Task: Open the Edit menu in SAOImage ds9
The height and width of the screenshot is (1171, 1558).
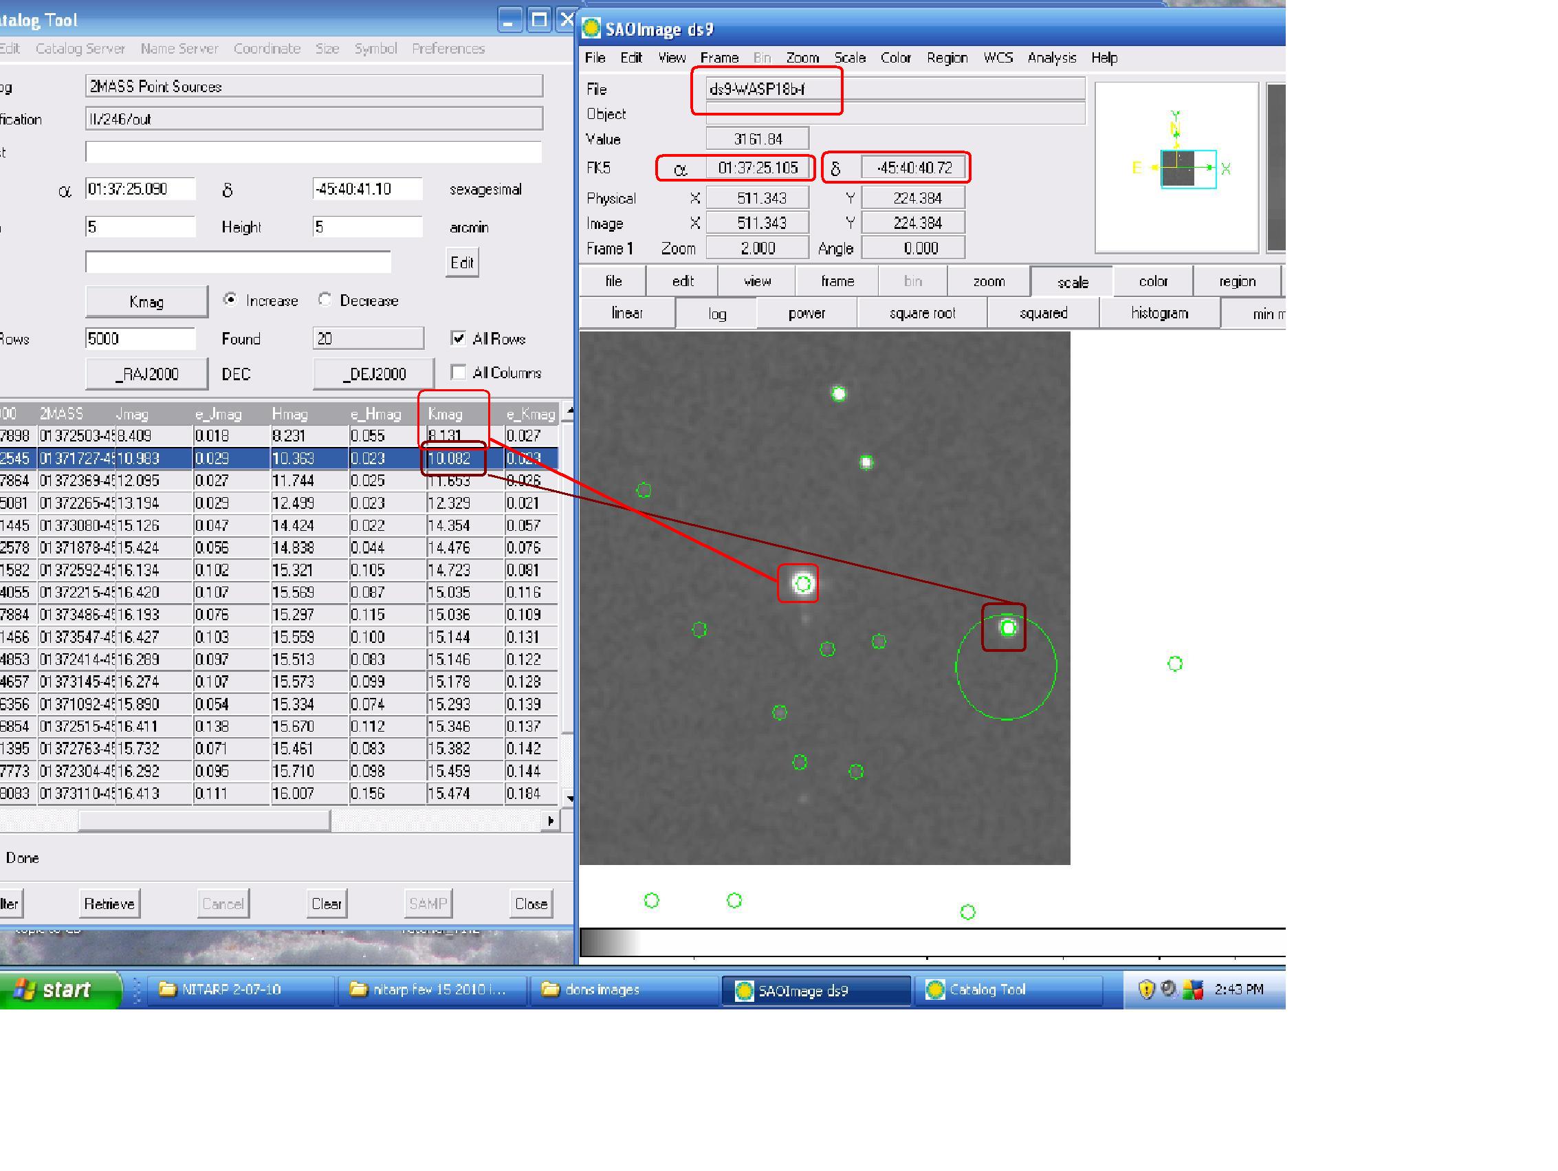Action: point(631,58)
